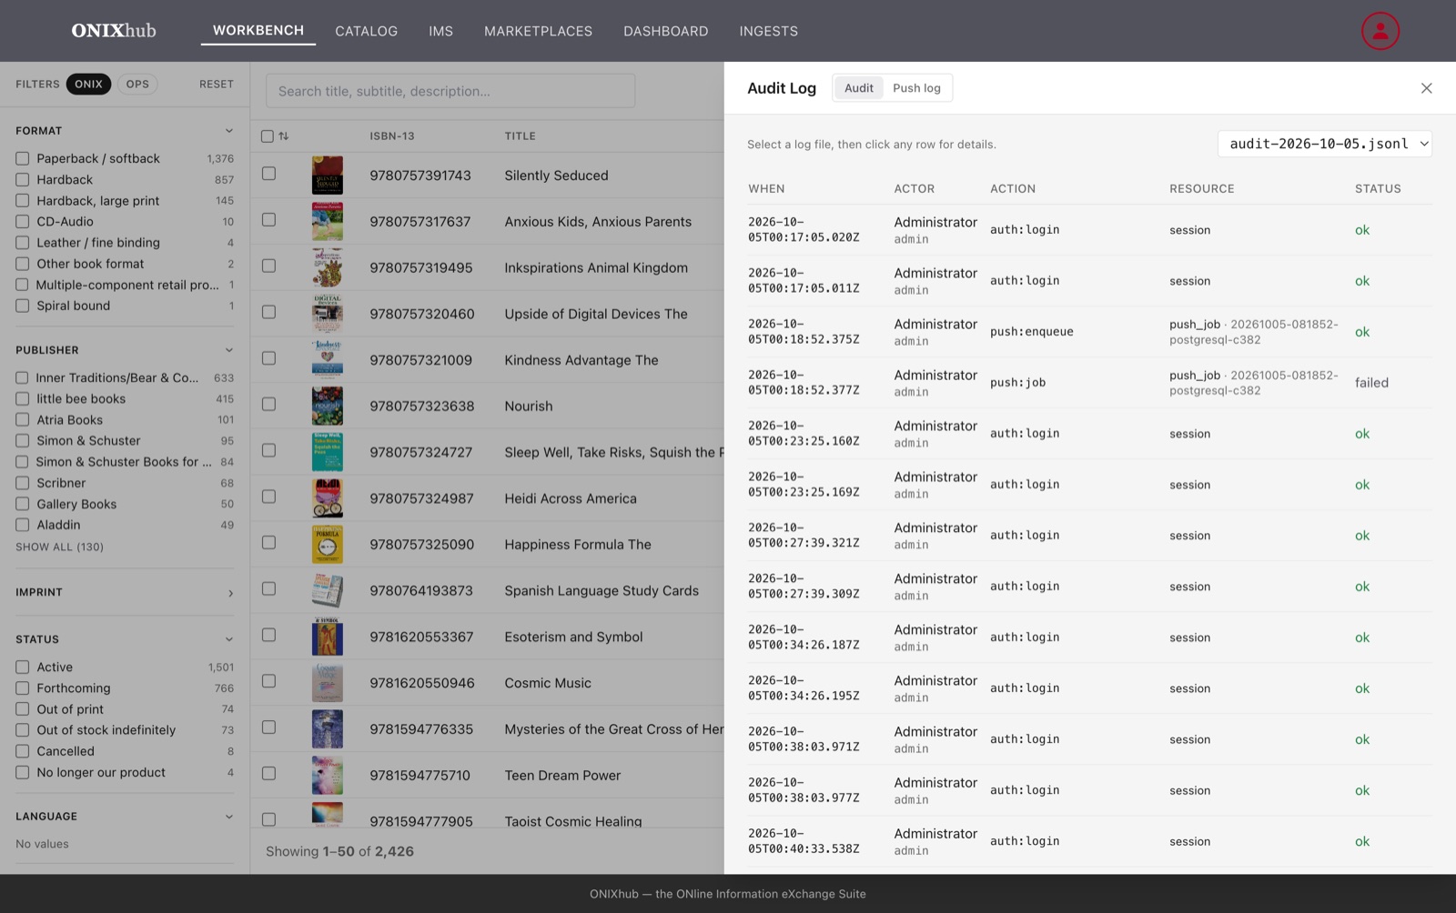Open Silently Seduced book cover thumbnail
This screenshot has height=913, width=1456.
pyautogui.click(x=328, y=176)
